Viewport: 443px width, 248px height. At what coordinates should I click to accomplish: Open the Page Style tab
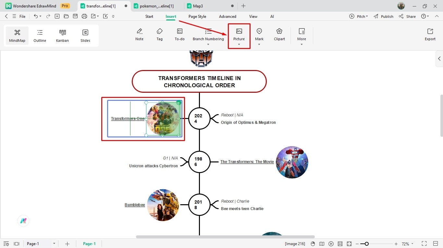click(197, 16)
